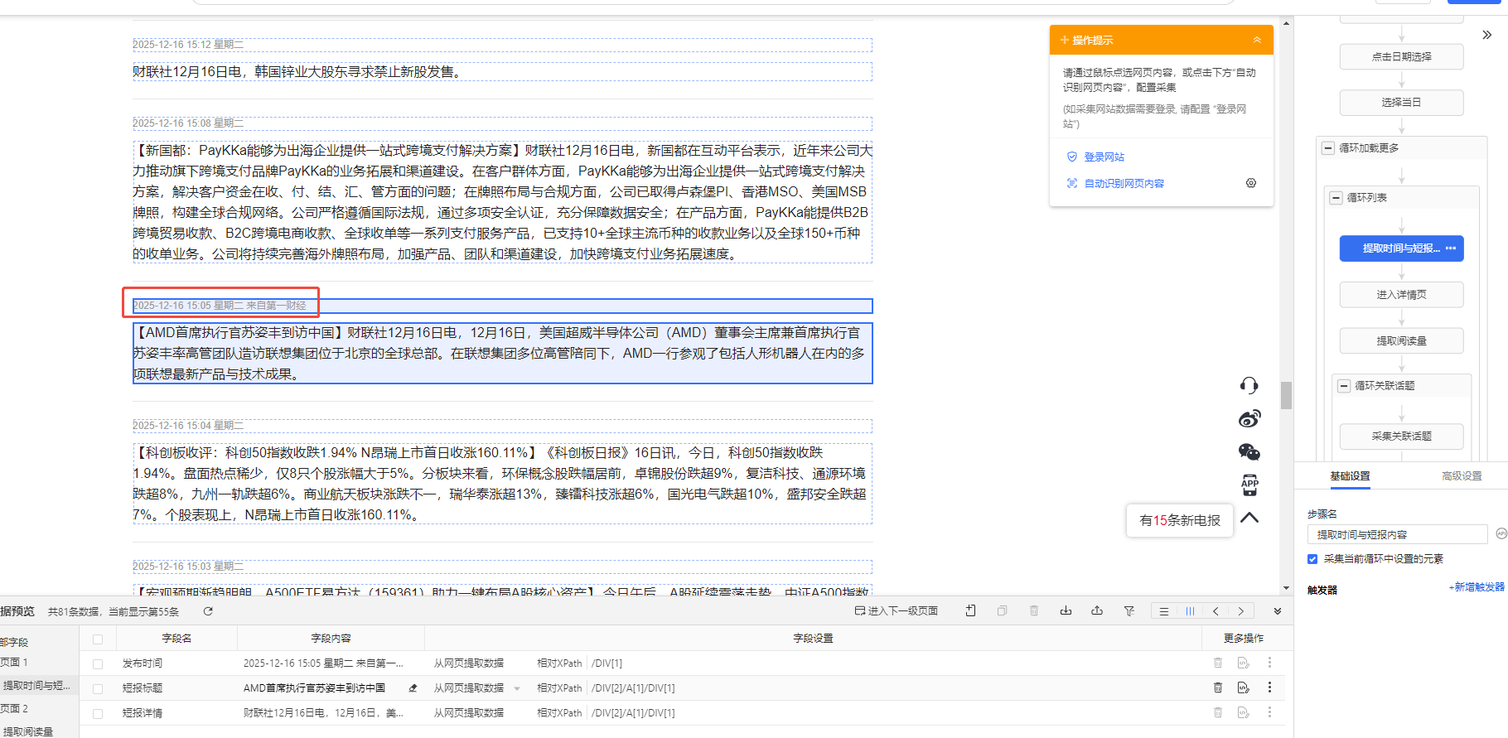Select the 点击日期选择 workflow step
This screenshot has width=1508, height=738.
1401,57
